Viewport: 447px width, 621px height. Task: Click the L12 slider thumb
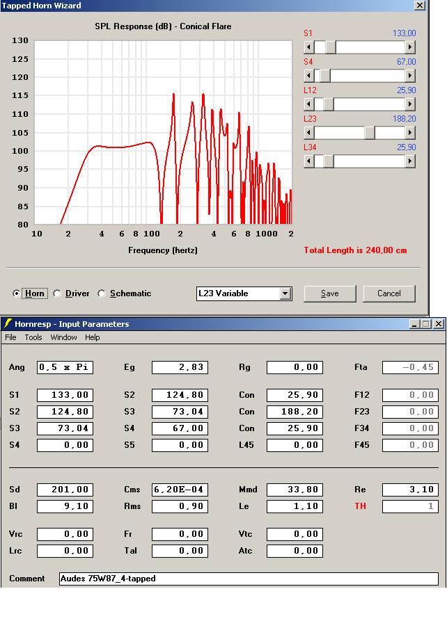[329, 104]
